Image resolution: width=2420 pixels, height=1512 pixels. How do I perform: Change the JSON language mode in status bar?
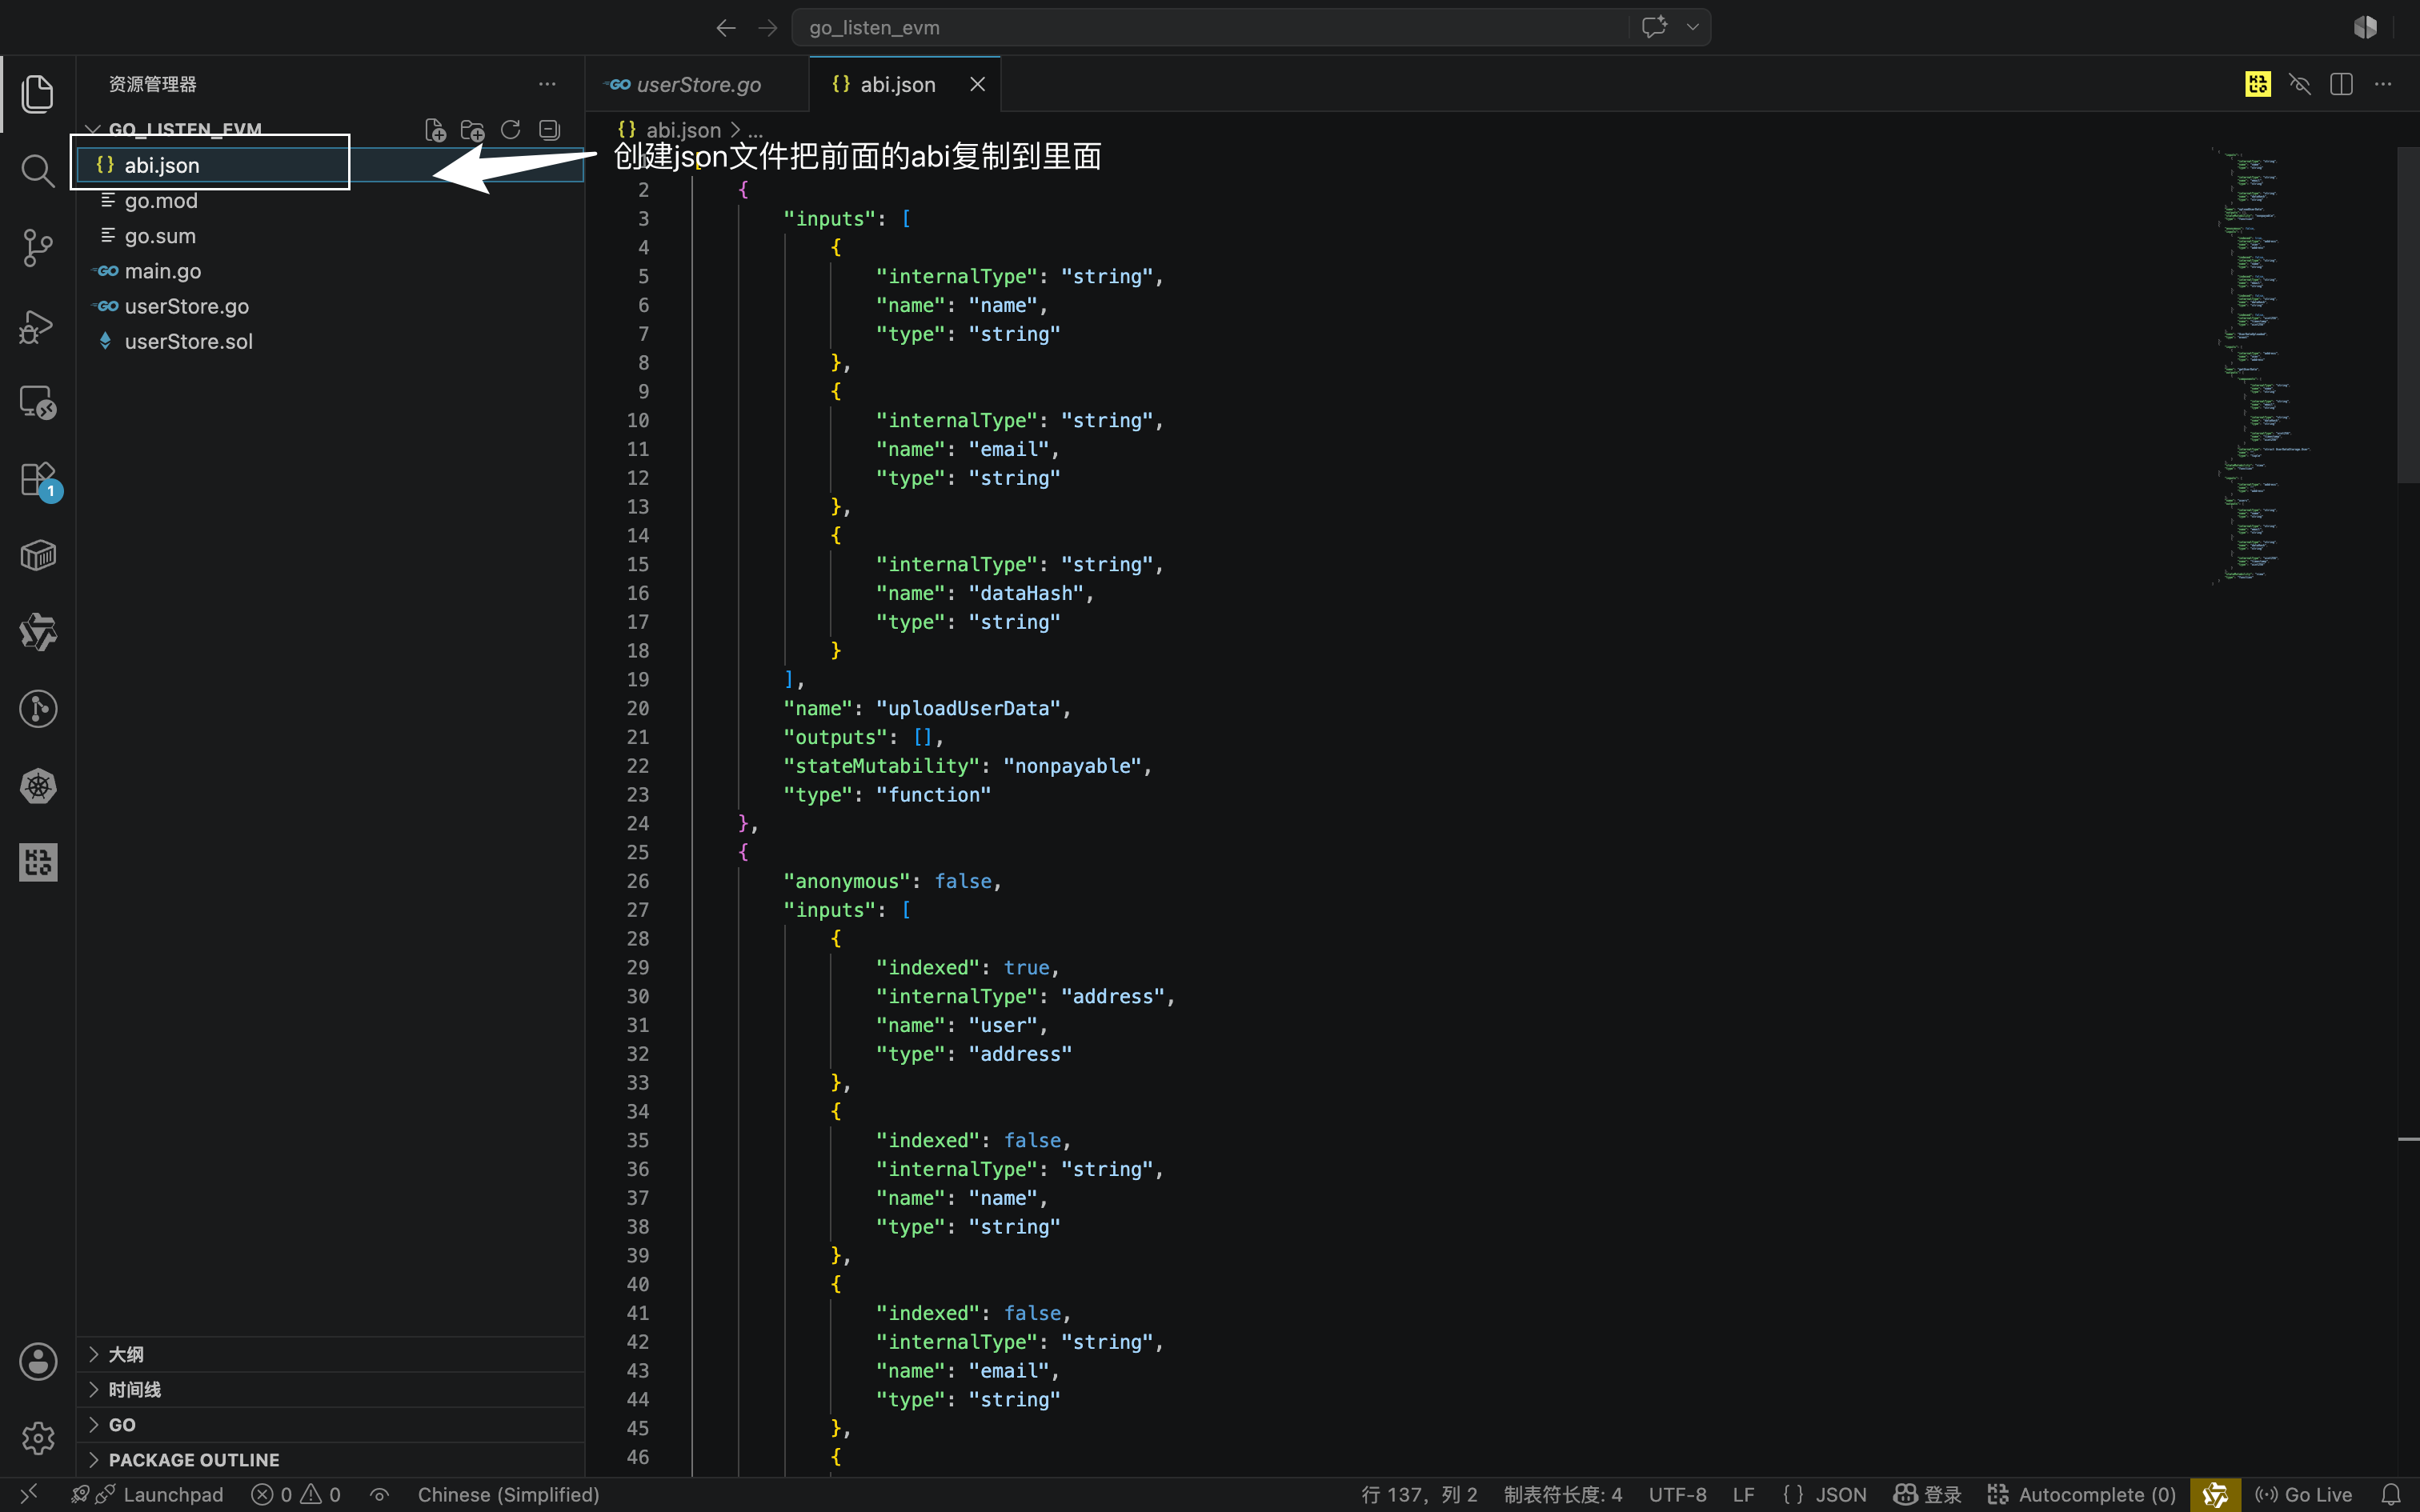click(1825, 1495)
